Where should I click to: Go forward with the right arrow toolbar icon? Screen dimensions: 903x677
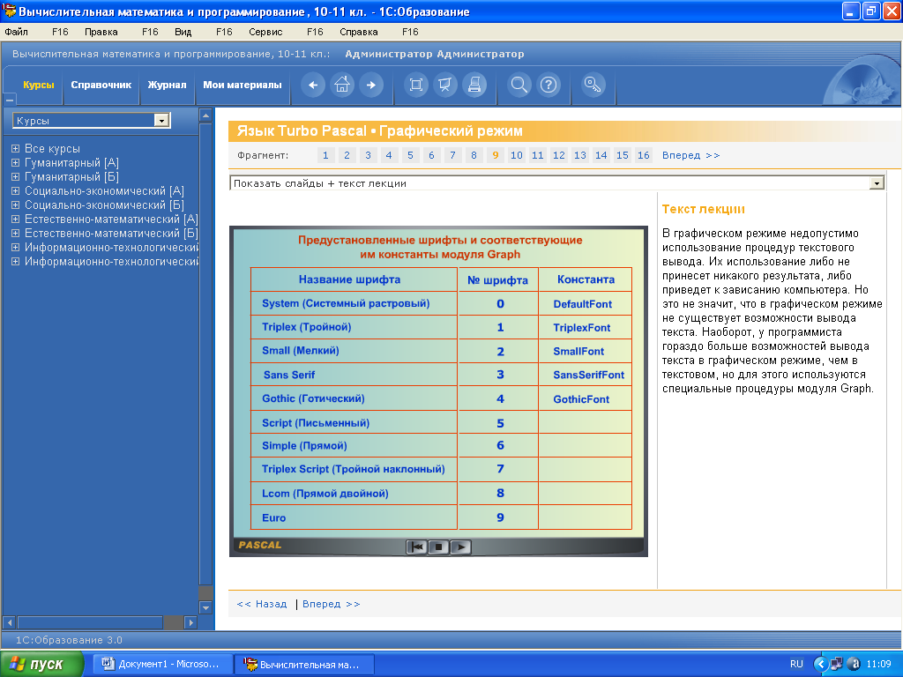point(371,86)
